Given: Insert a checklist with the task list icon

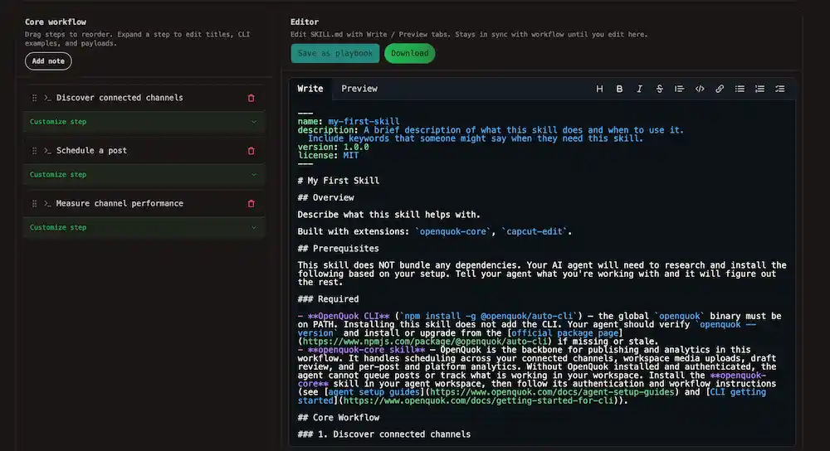Looking at the screenshot, I should 779,89.
